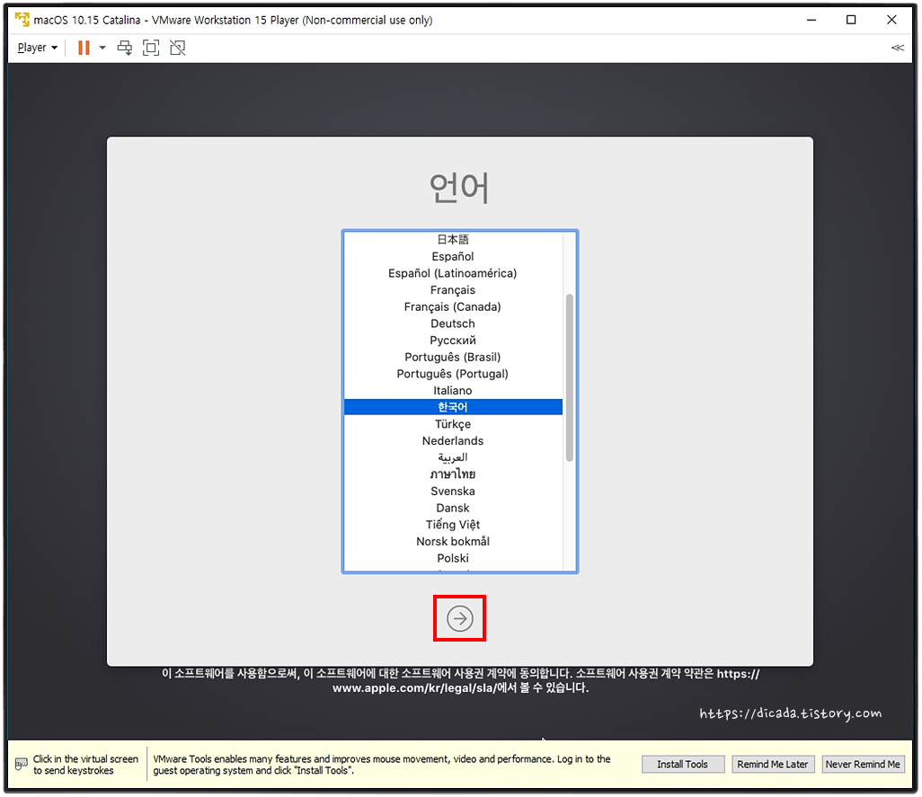This screenshot has width=922, height=797.
Task: Collapse toolbar double-chevron icon
Action: (898, 48)
